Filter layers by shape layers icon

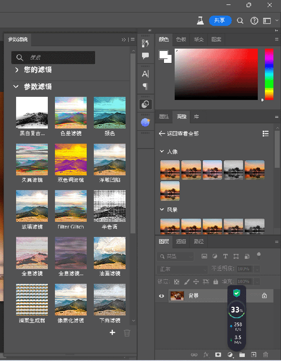(x=236, y=256)
